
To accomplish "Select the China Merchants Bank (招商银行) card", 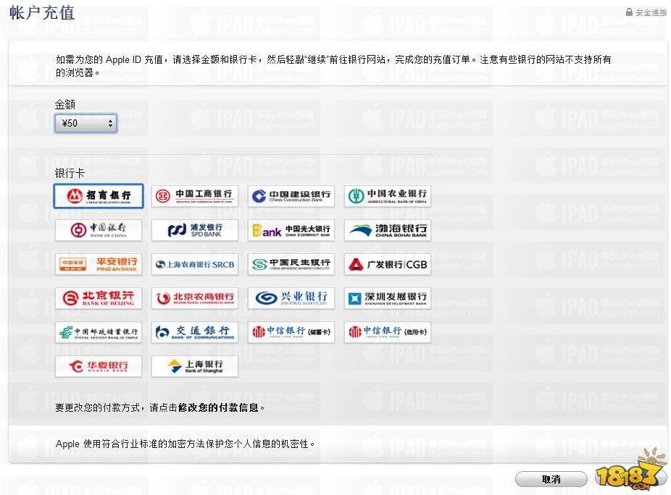I will (x=99, y=196).
